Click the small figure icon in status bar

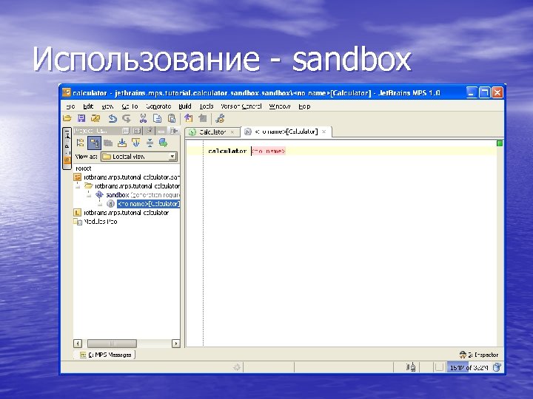pyautogui.click(x=411, y=367)
